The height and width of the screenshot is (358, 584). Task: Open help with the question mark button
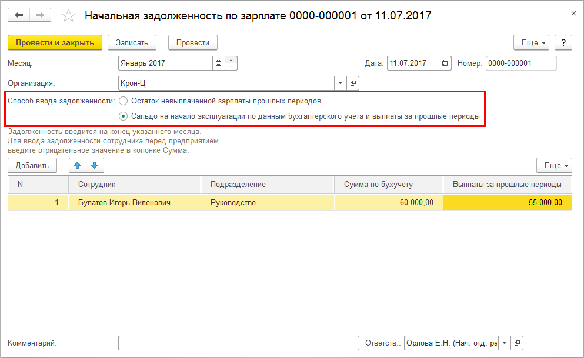(563, 42)
